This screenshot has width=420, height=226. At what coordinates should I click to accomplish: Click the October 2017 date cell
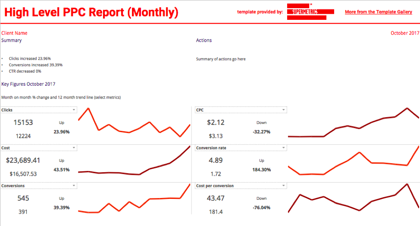(404, 33)
